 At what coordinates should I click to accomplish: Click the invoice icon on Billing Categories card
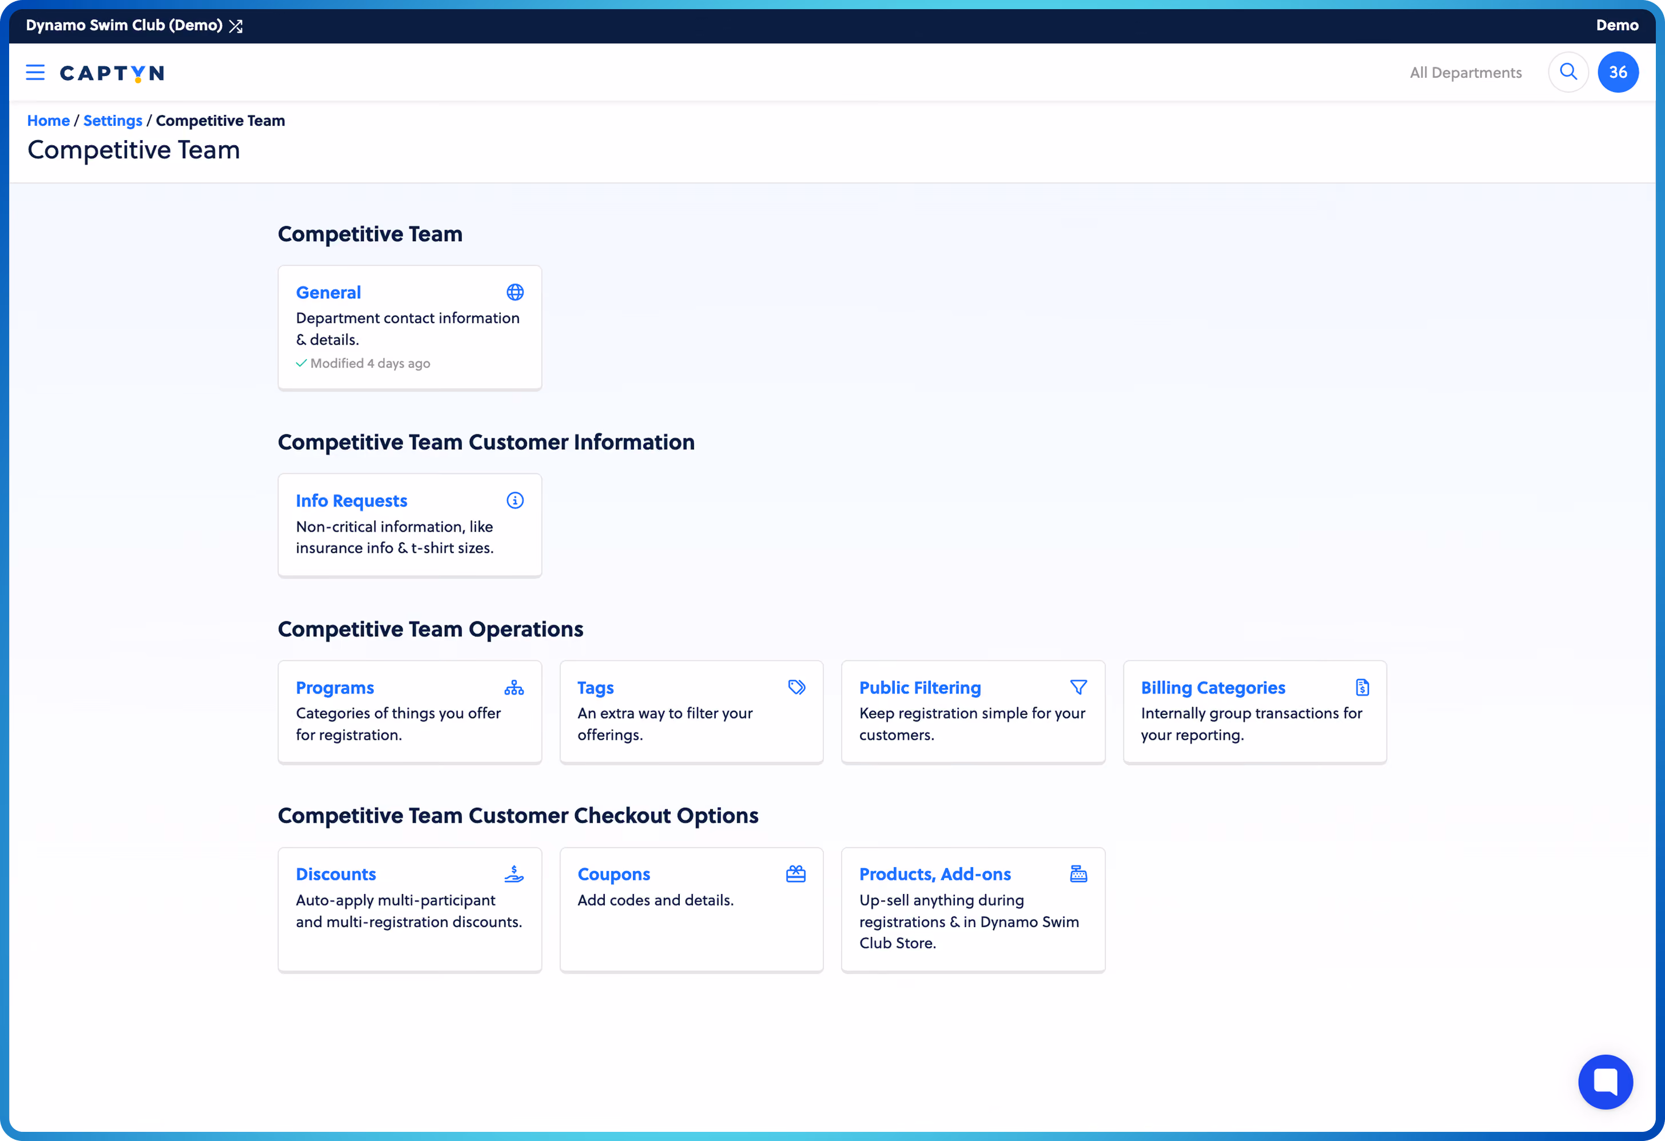(1362, 688)
